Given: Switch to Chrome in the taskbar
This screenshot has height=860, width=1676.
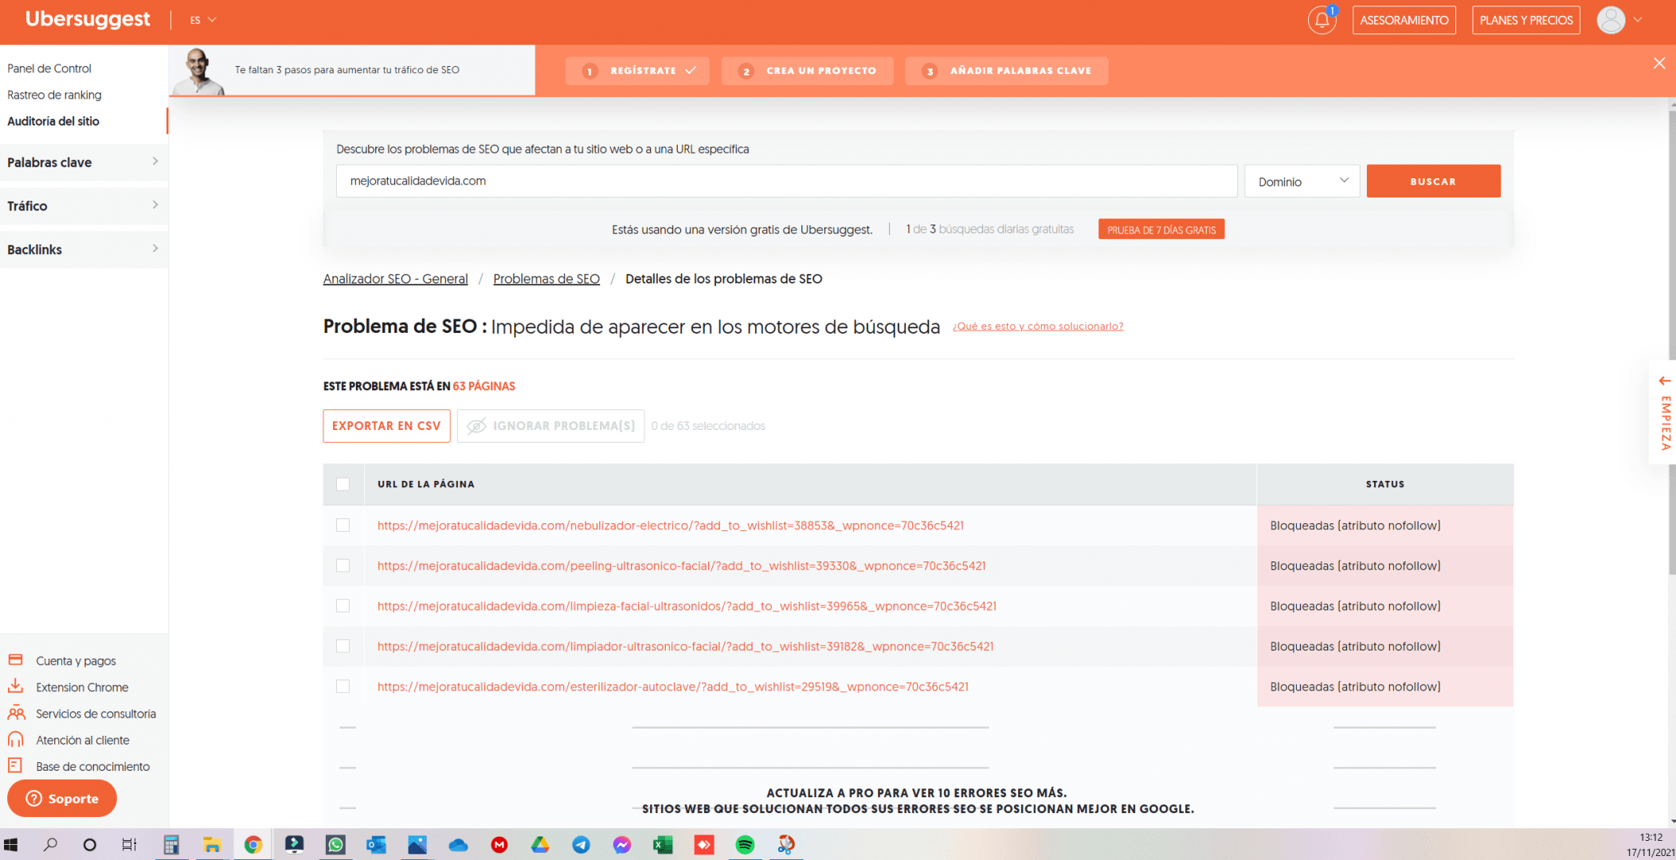Looking at the screenshot, I should 253,845.
